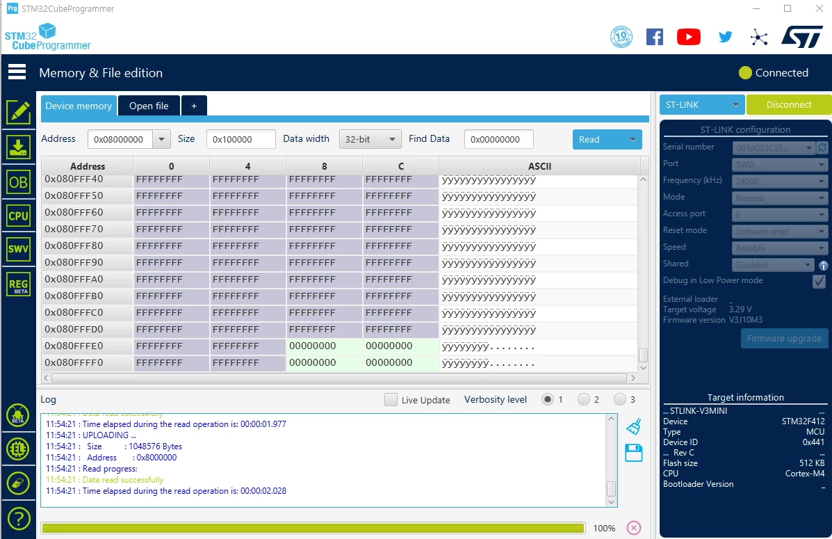
Task: Open the SWV viewer icon
Action: pos(18,249)
